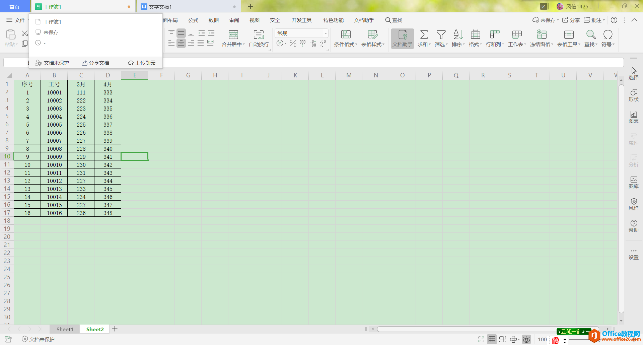Open the 图表 chart panel in sidebar
The width and height of the screenshot is (643, 345).
pyautogui.click(x=634, y=117)
